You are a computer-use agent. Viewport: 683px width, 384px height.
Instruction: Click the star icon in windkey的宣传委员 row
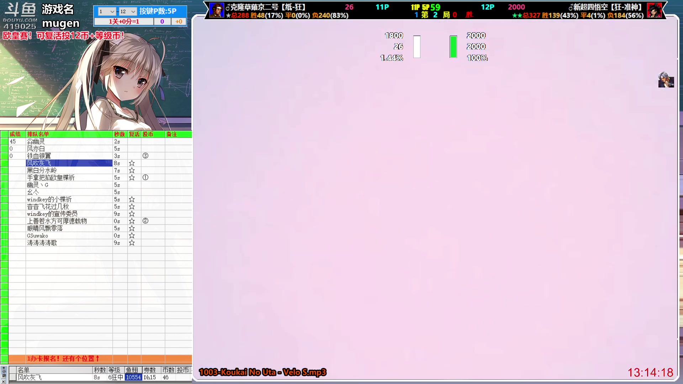pos(132,214)
